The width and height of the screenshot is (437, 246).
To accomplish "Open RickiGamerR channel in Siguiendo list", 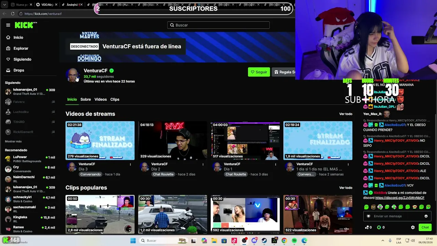I will [x=30, y=132].
